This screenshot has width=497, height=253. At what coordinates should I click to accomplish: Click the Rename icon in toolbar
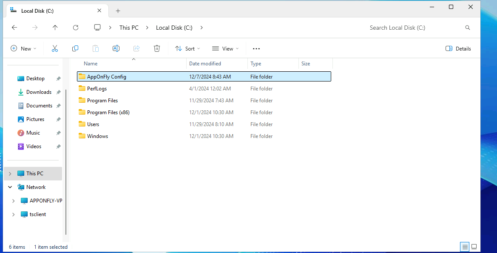click(x=116, y=49)
